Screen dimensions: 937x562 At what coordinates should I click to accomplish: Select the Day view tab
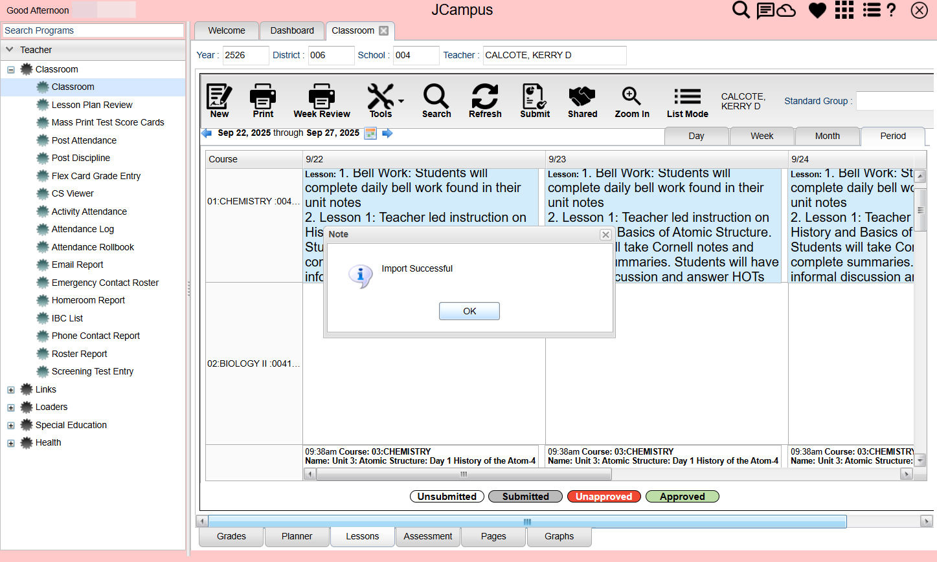(x=697, y=136)
